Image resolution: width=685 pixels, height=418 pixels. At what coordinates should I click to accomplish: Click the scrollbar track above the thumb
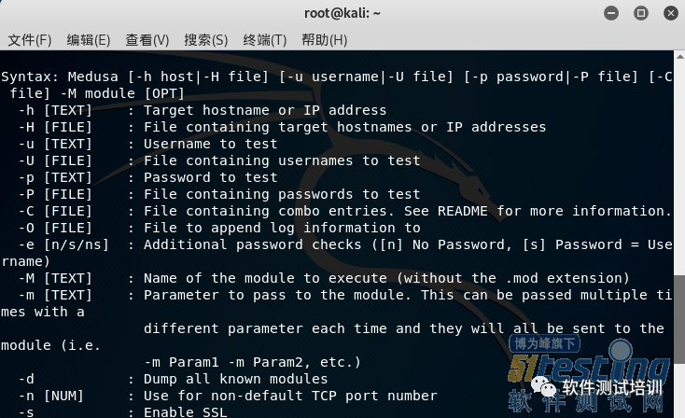click(x=679, y=168)
